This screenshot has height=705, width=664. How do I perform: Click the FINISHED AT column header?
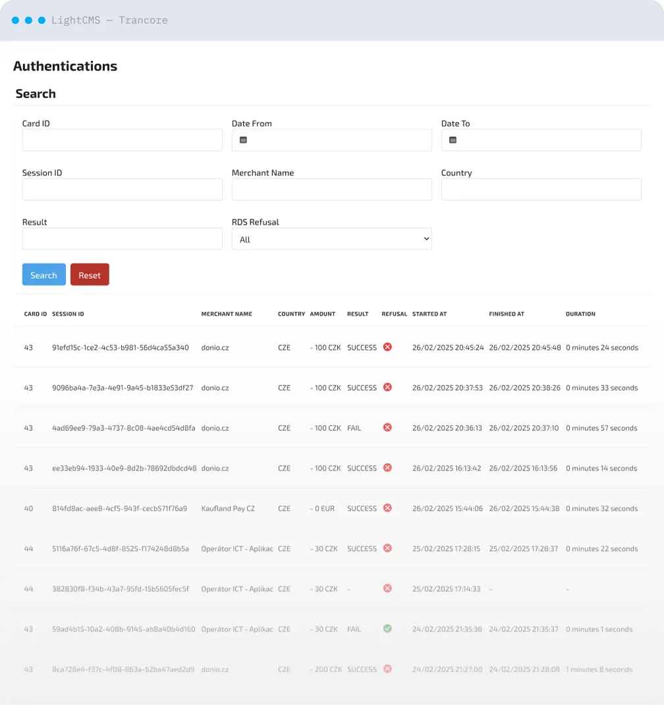click(x=507, y=314)
